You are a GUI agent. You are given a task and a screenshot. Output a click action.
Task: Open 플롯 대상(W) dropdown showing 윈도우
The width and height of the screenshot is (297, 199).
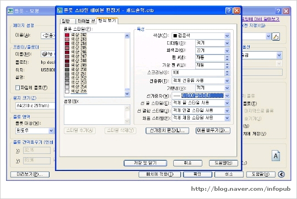tap(51, 131)
